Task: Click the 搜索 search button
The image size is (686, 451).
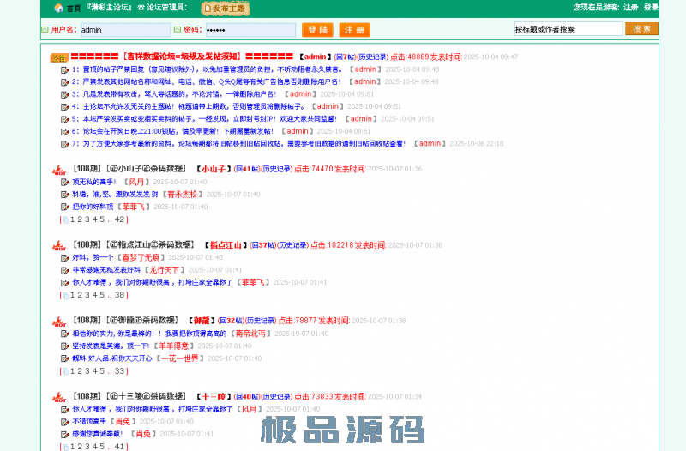Action: 641,29
